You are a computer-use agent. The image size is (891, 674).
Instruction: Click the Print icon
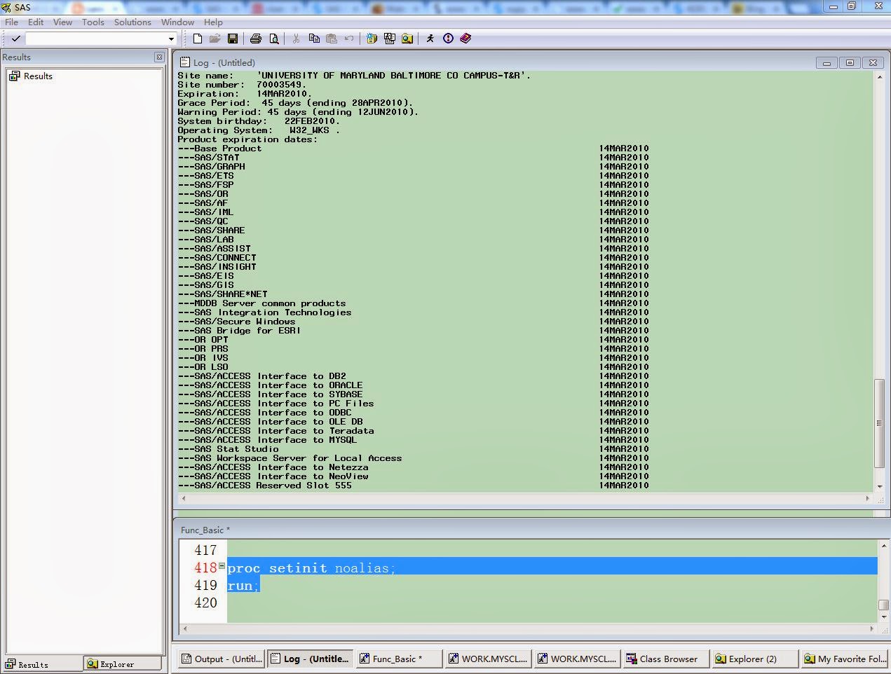point(257,39)
